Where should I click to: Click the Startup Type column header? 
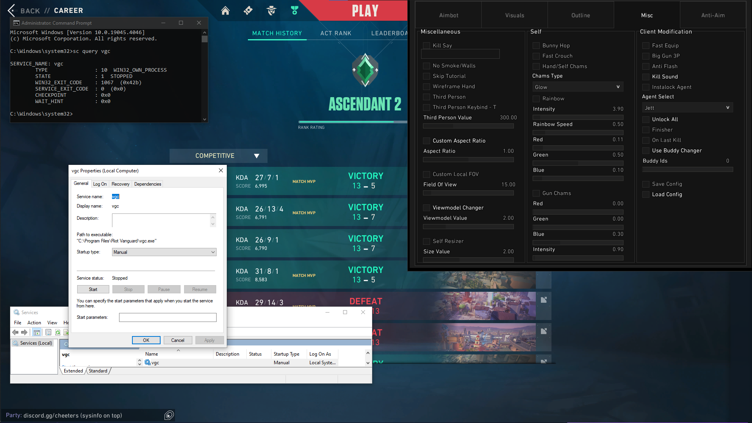[288, 354]
